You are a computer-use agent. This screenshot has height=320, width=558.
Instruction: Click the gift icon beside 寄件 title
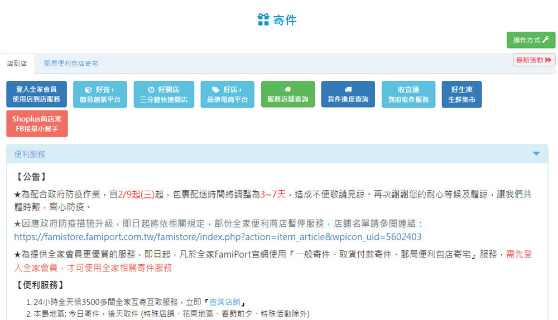[263, 20]
